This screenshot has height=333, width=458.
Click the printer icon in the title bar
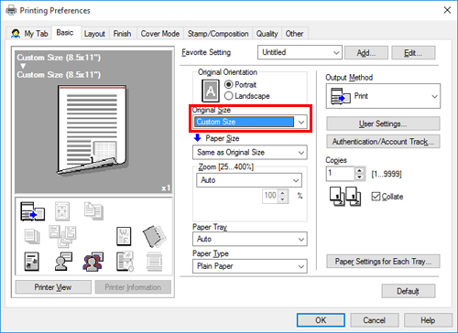[11, 10]
